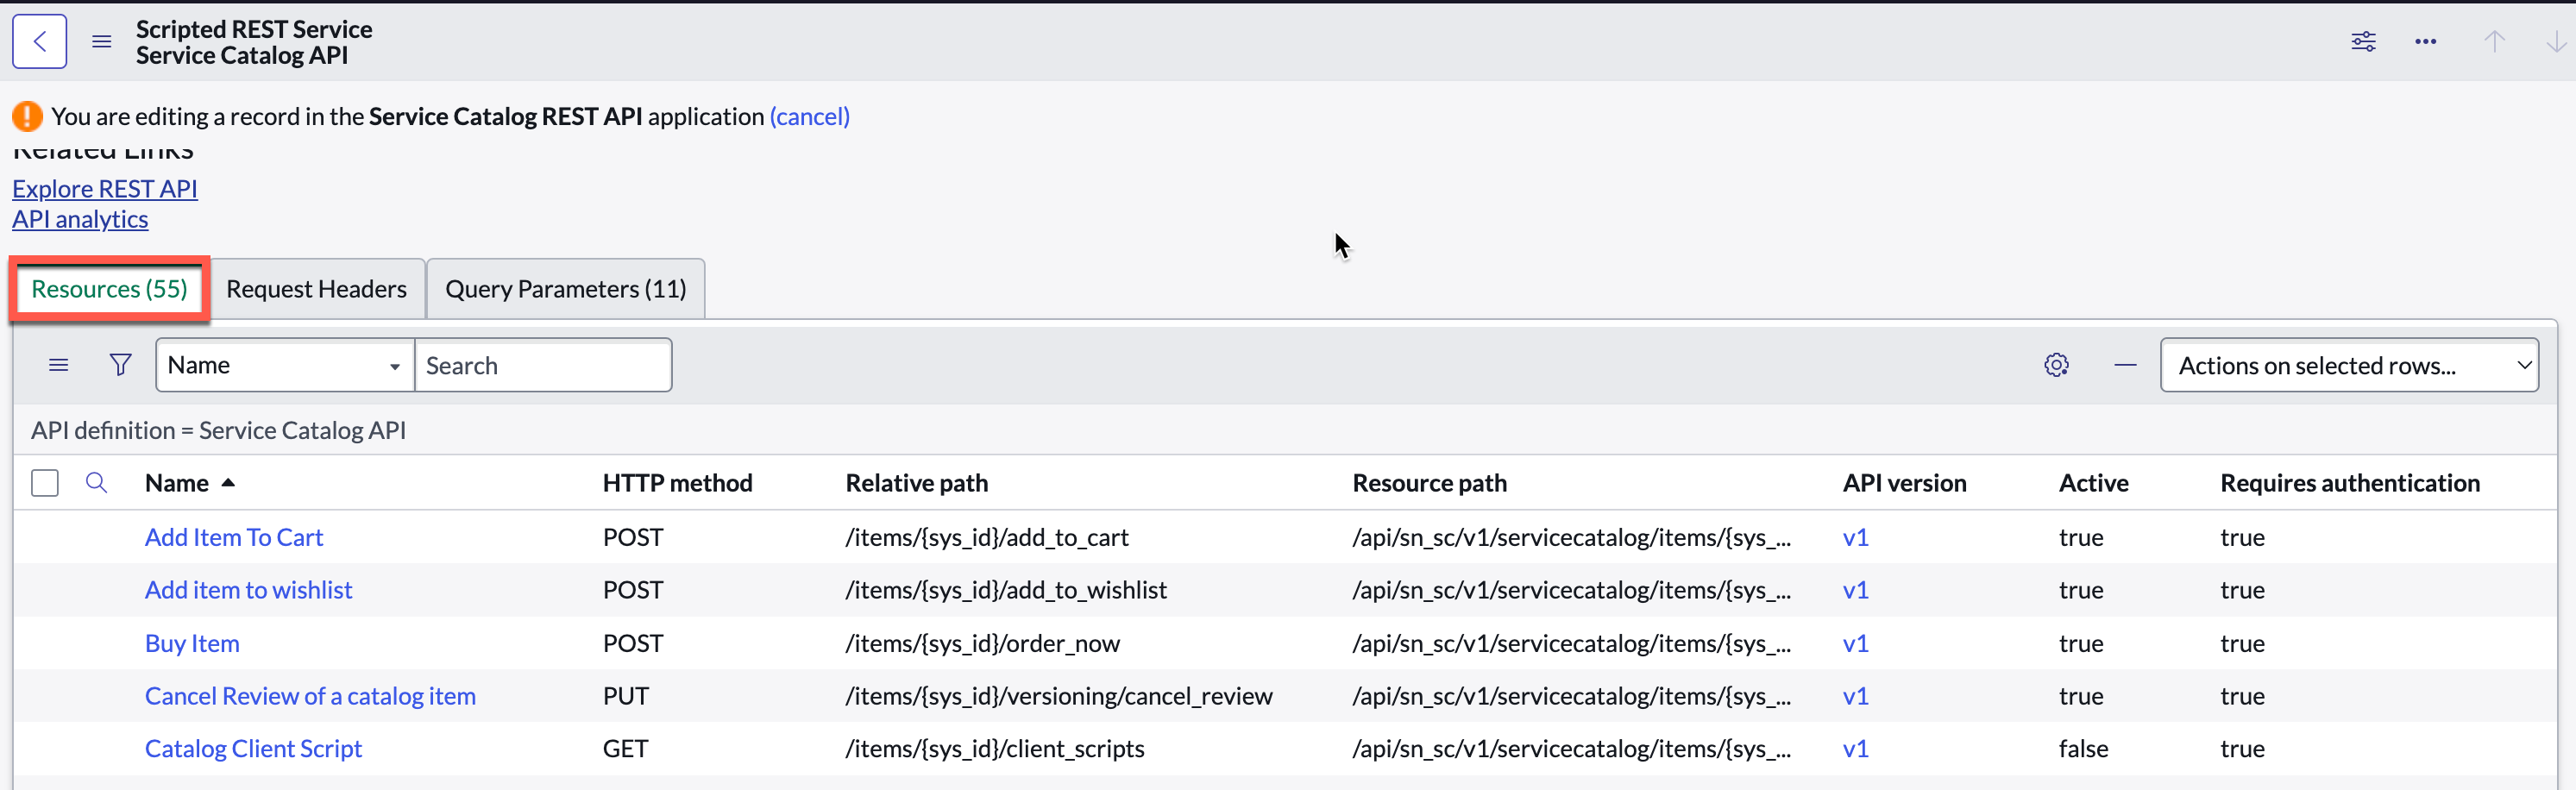This screenshot has height=790, width=2576.
Task: Go to next record down arrow
Action: pyautogui.click(x=2555, y=41)
